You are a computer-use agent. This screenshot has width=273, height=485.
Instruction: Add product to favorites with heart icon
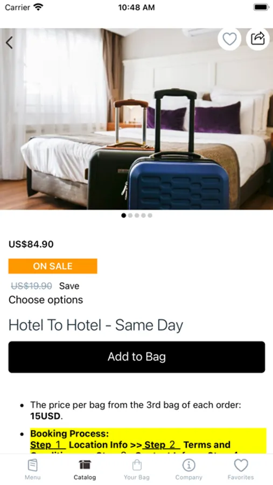(229, 39)
